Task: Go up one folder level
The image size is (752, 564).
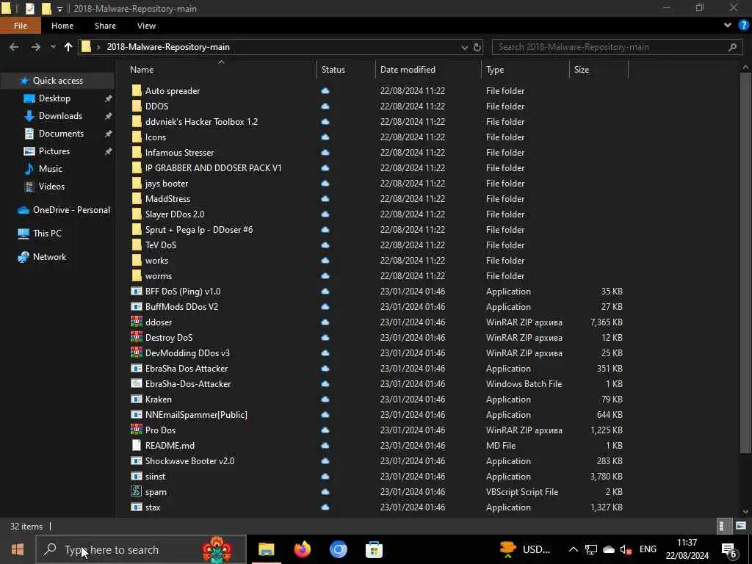Action: [68, 47]
